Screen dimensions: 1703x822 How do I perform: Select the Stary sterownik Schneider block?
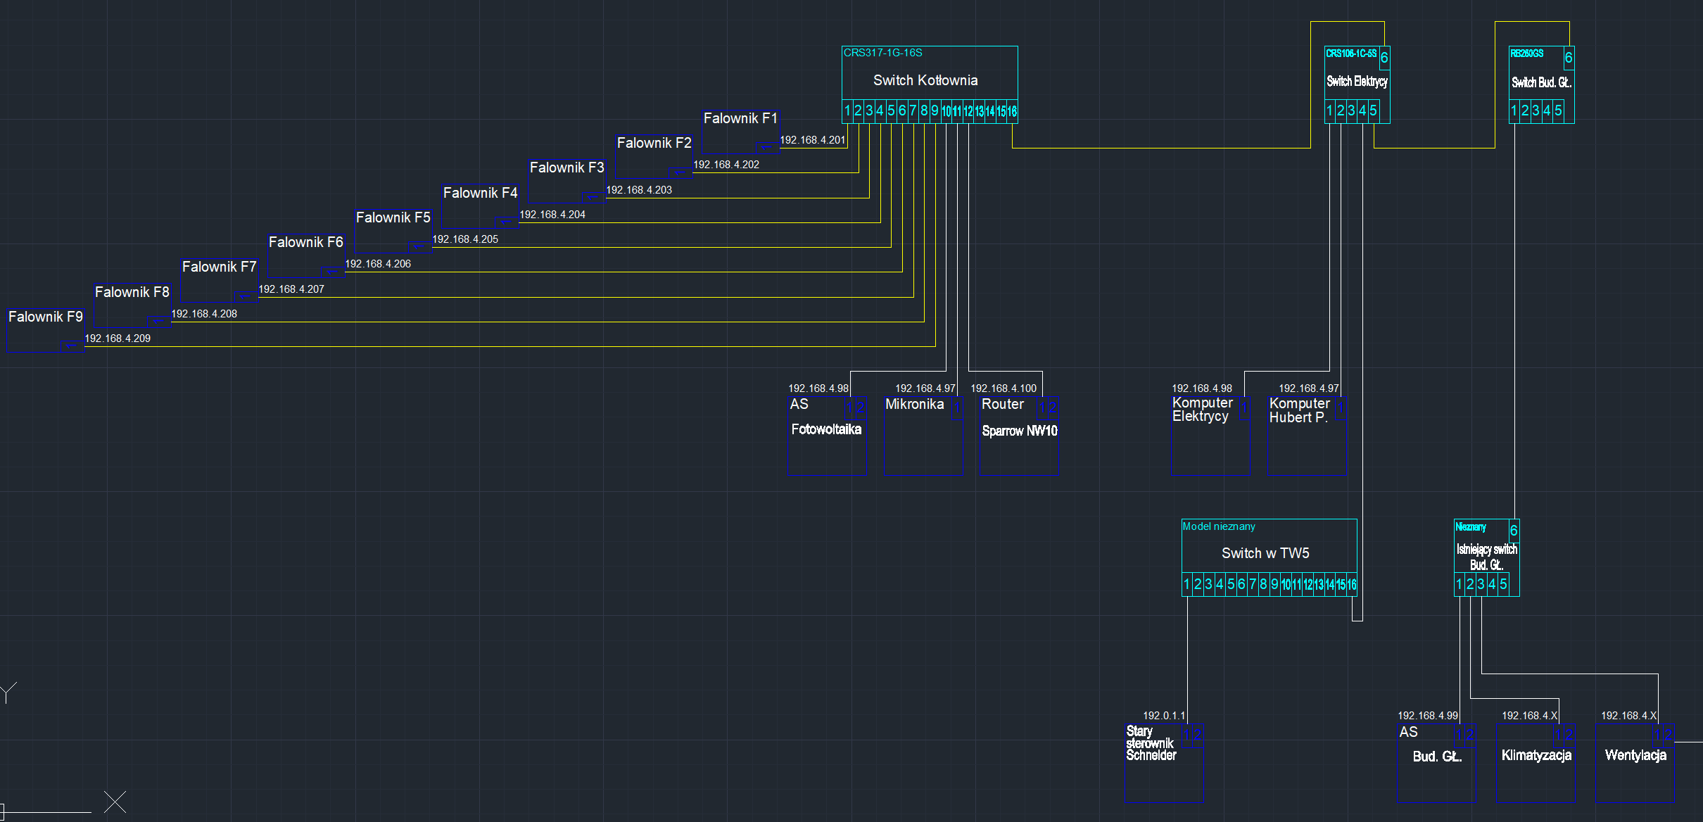coord(1151,743)
